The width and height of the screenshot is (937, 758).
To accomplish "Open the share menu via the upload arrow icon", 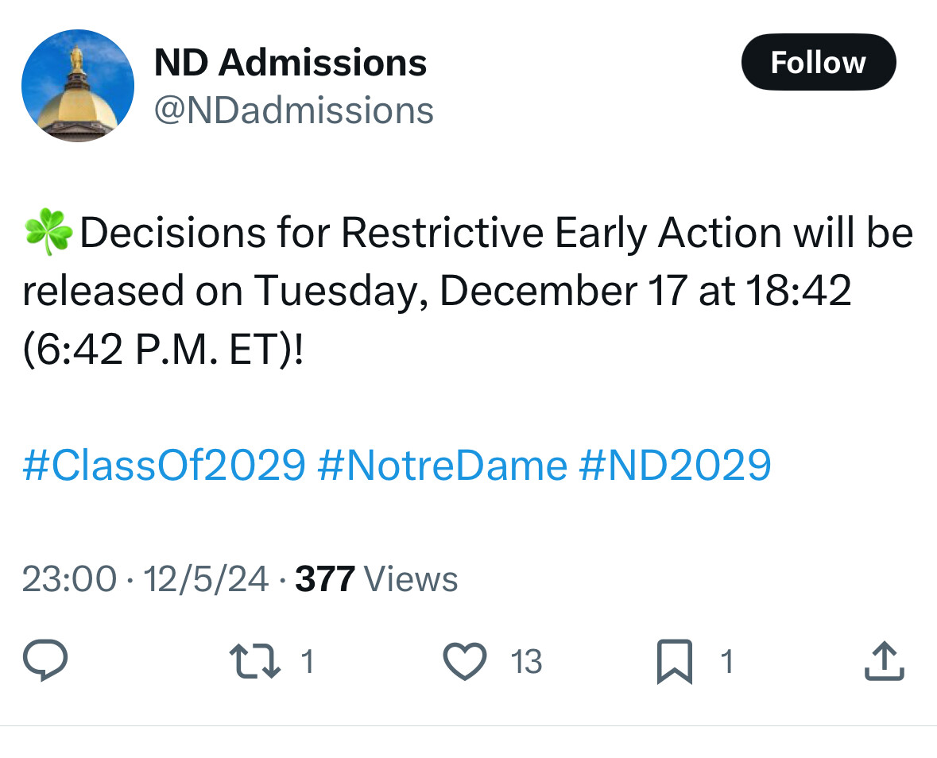I will tap(884, 661).
